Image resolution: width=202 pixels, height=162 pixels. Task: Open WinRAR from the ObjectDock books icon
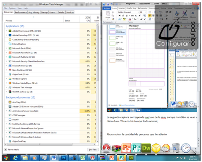pyautogui.click(x=116, y=148)
